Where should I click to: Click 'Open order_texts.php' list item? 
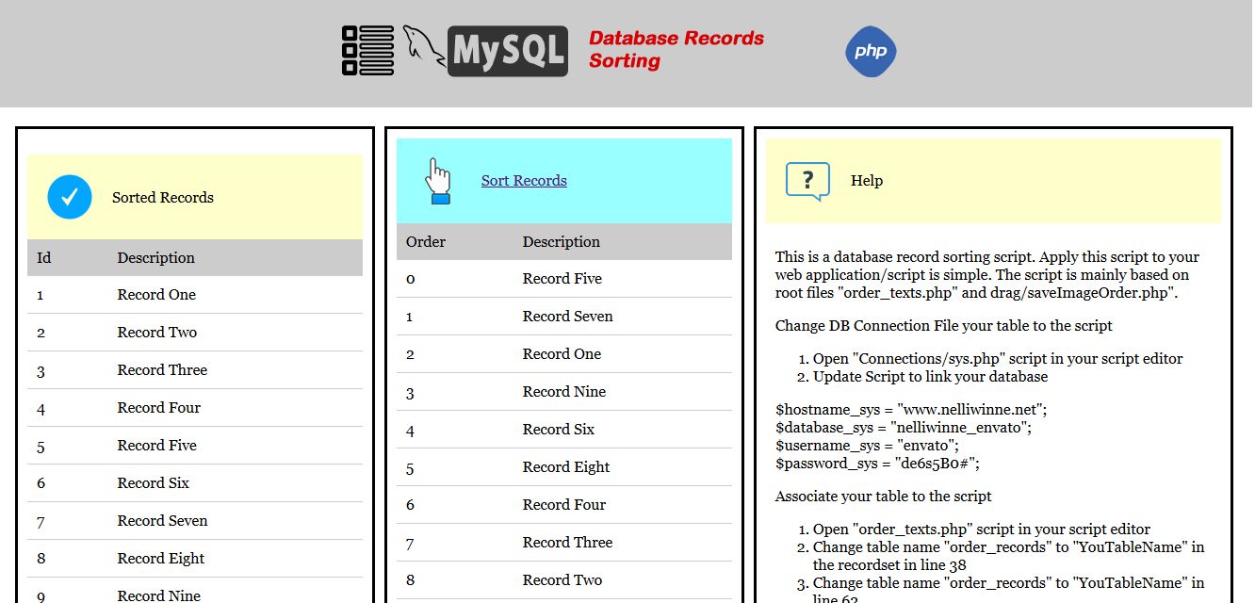[x=982, y=530]
